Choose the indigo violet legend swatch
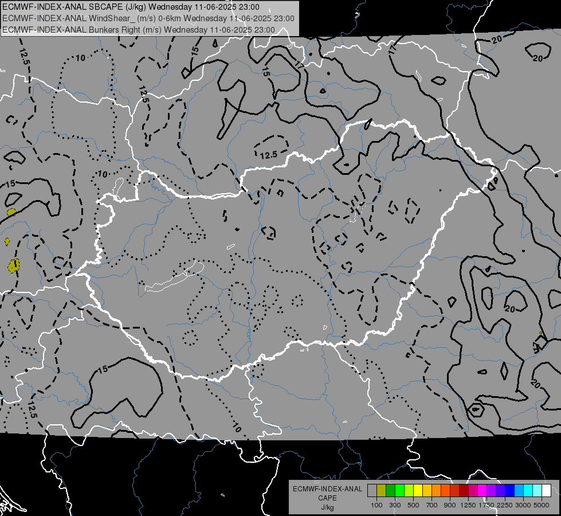This screenshot has height=516, width=561. click(500, 491)
